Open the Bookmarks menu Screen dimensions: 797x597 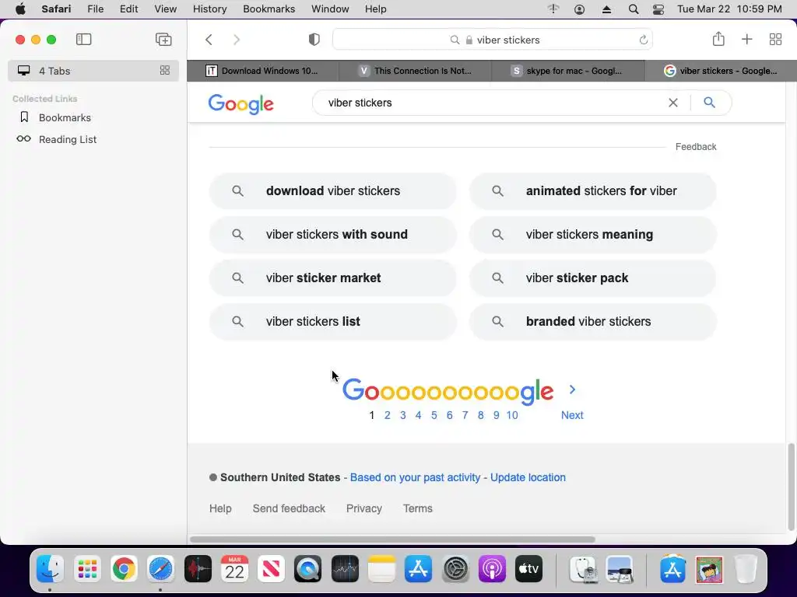(x=269, y=9)
